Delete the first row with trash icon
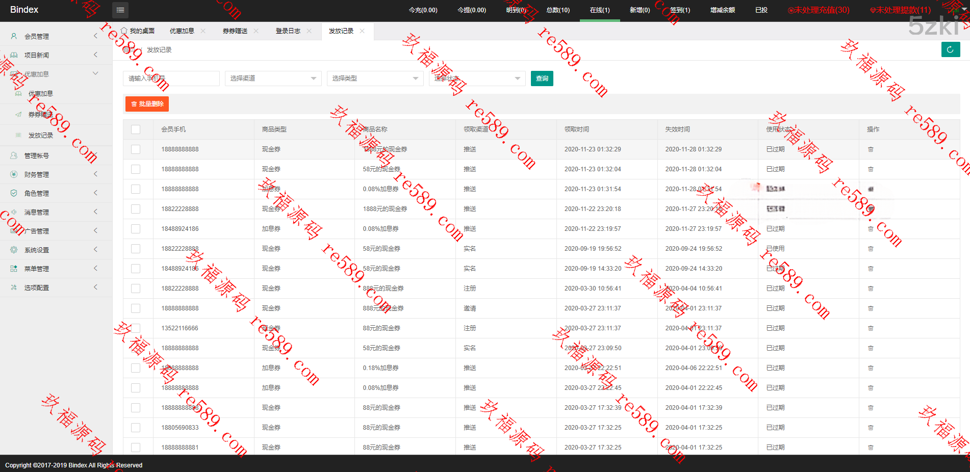The image size is (970, 472). pos(871,149)
